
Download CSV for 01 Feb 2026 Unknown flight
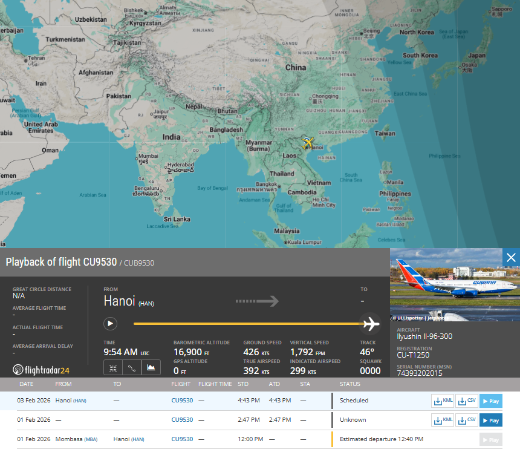[x=467, y=420]
